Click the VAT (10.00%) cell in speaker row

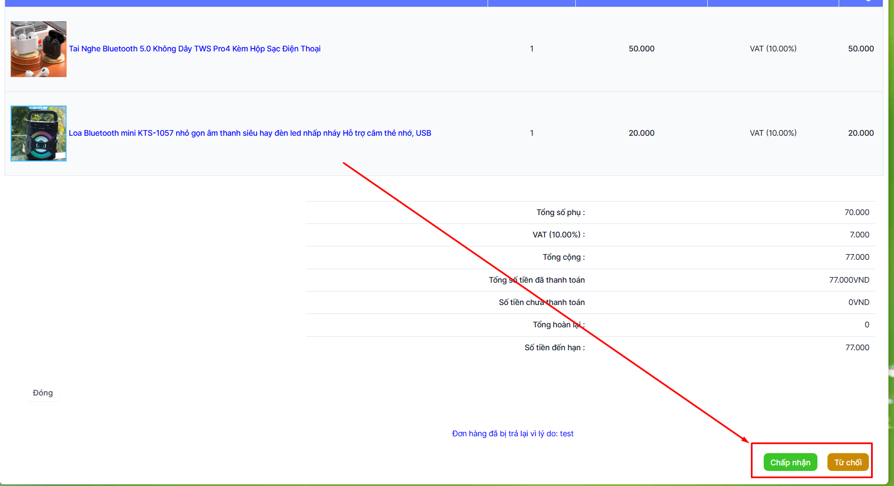point(773,134)
